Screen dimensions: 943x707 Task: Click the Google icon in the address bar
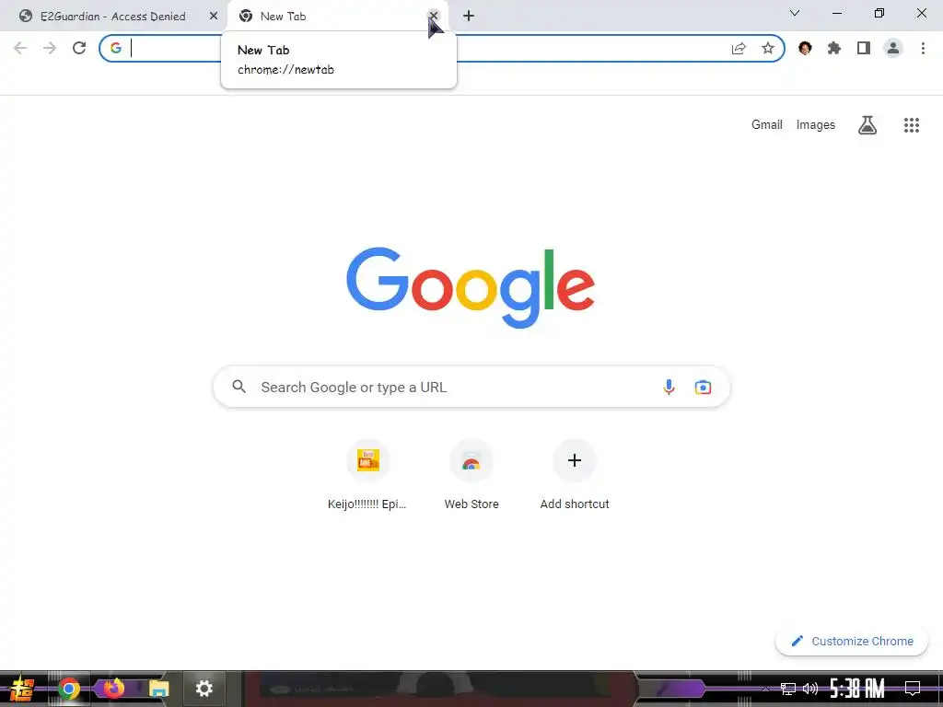115,48
